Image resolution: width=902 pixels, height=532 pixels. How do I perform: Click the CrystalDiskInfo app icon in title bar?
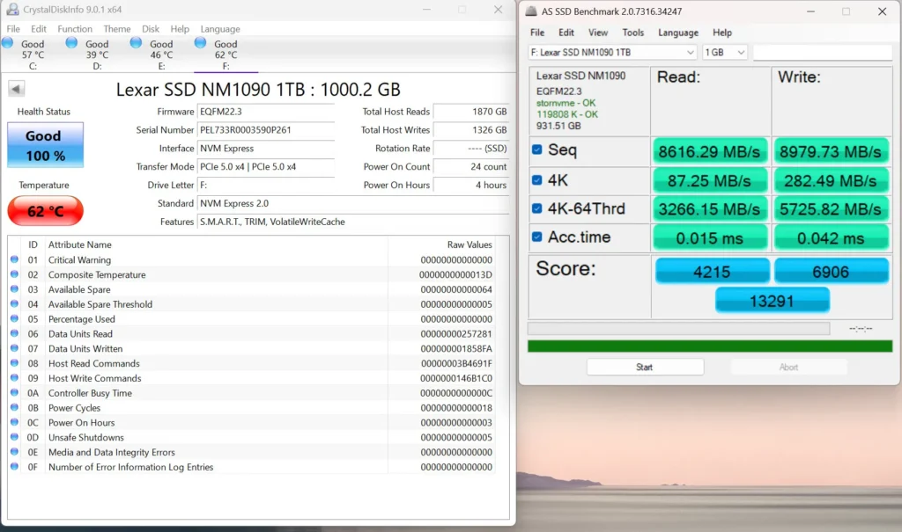[x=12, y=9]
